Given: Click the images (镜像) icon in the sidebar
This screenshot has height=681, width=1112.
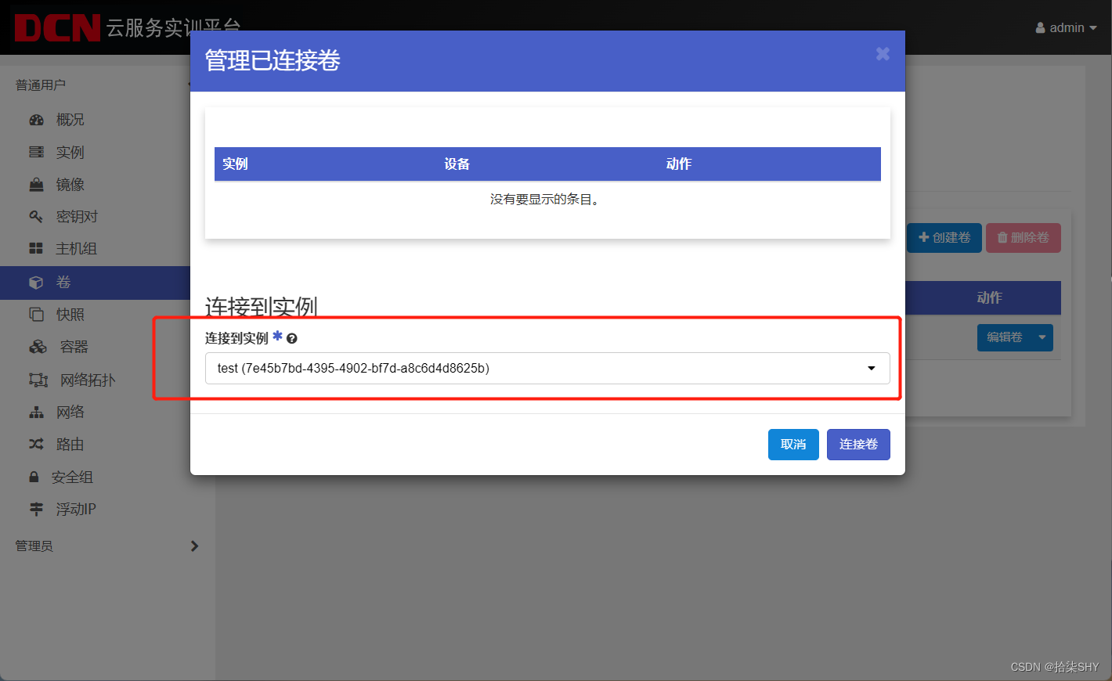Looking at the screenshot, I should pos(36,185).
